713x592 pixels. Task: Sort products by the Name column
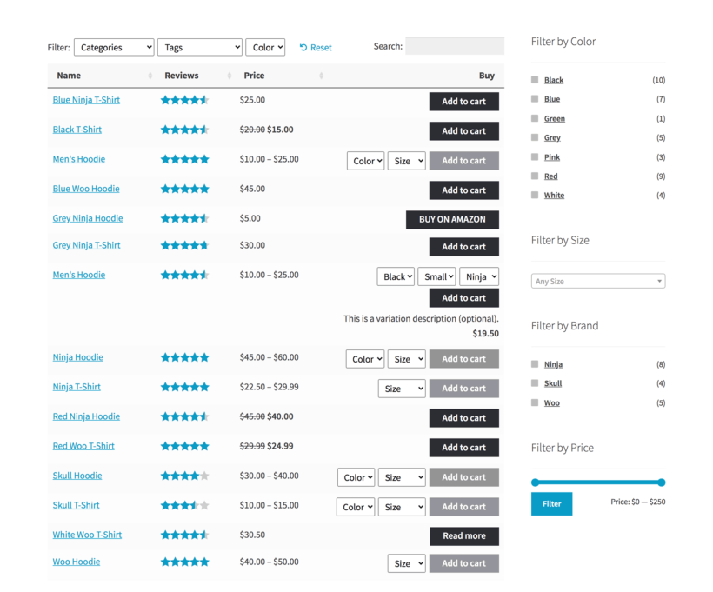pyautogui.click(x=69, y=76)
